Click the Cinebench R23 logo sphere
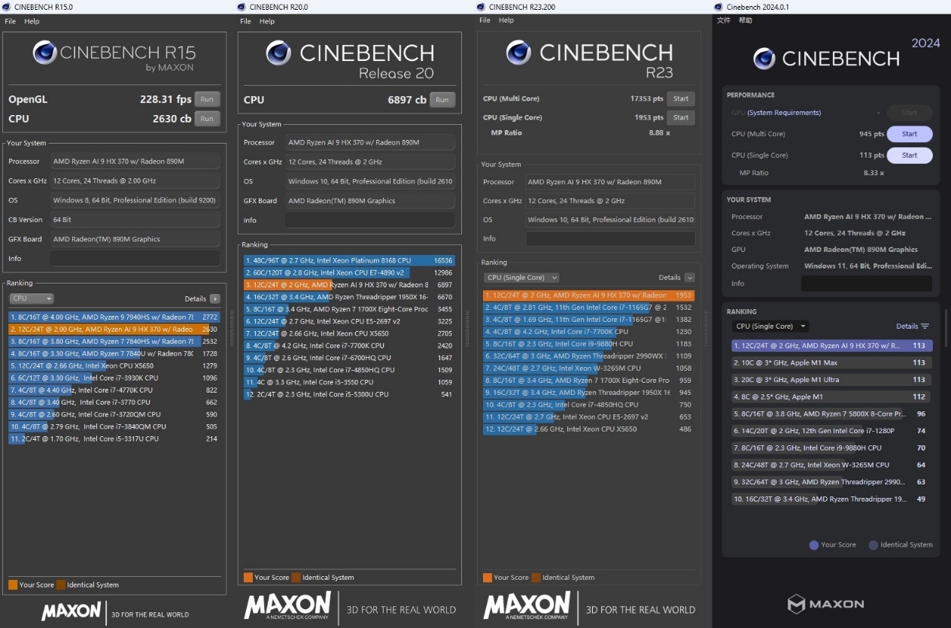Viewport: 951px width, 628px height. point(518,52)
